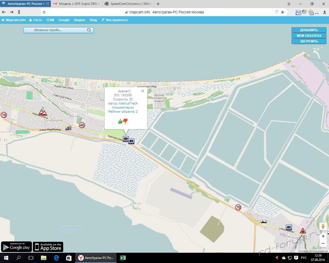Image resolution: width=329 pixels, height=263 pixels.
Task: Open the Инструменты menu
Action: (x=115, y=20)
